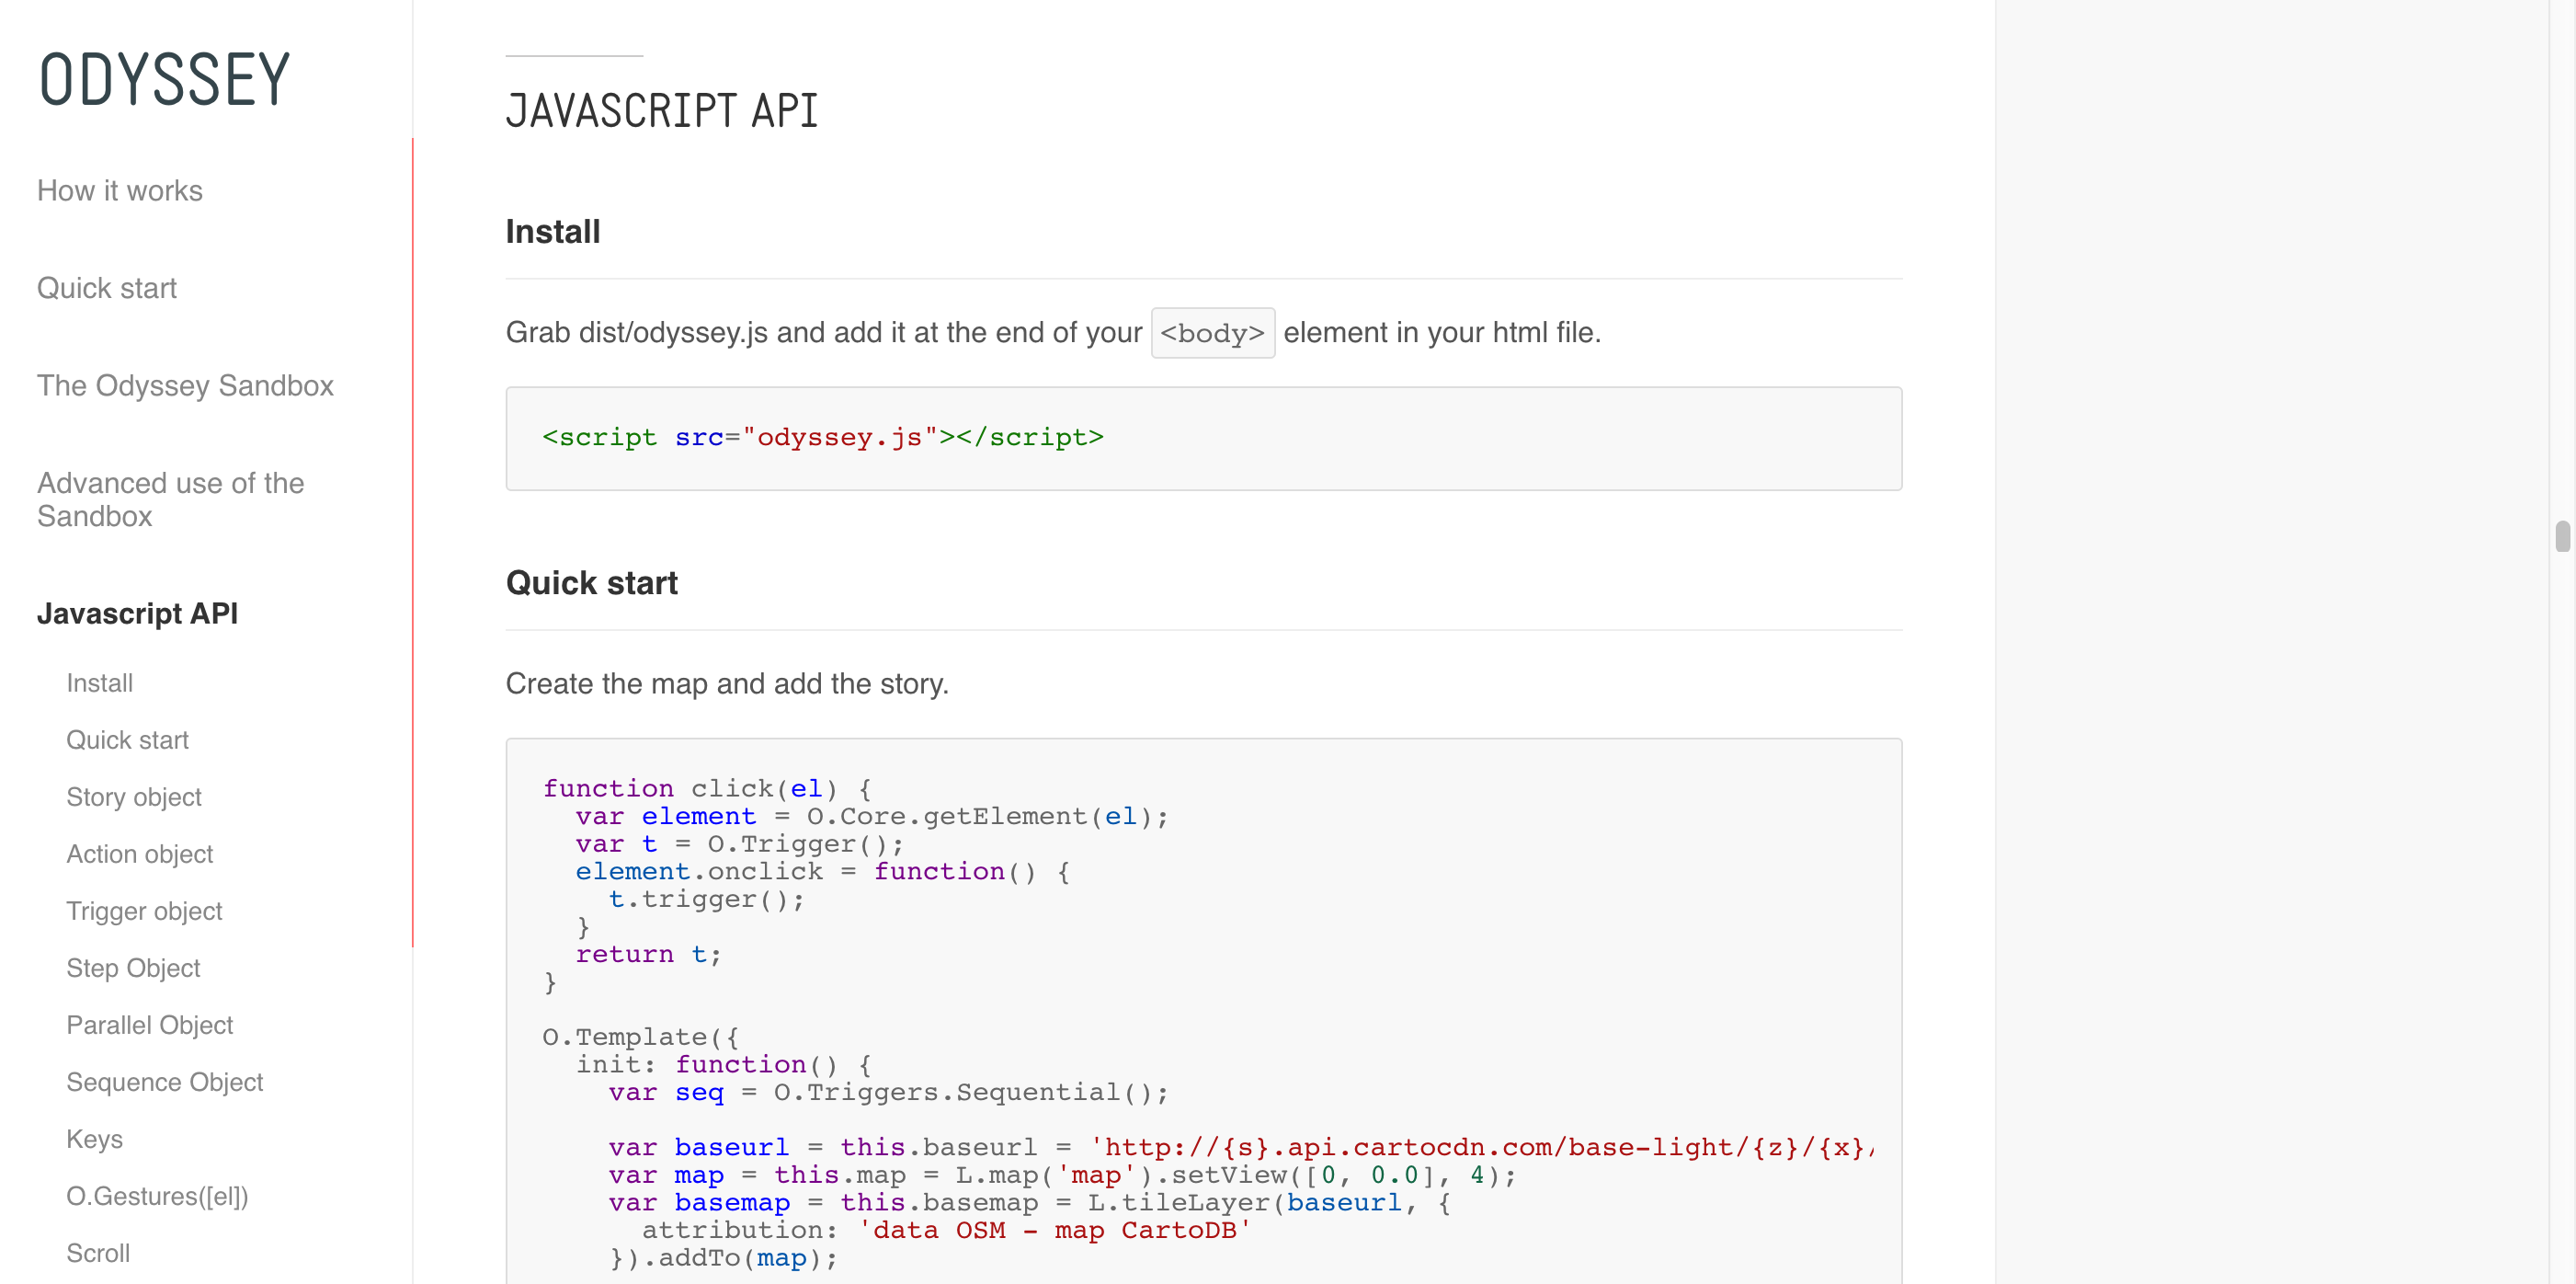This screenshot has height=1284, width=2576.
Task: Select the Javascript API sidebar heading
Action: [x=137, y=613]
